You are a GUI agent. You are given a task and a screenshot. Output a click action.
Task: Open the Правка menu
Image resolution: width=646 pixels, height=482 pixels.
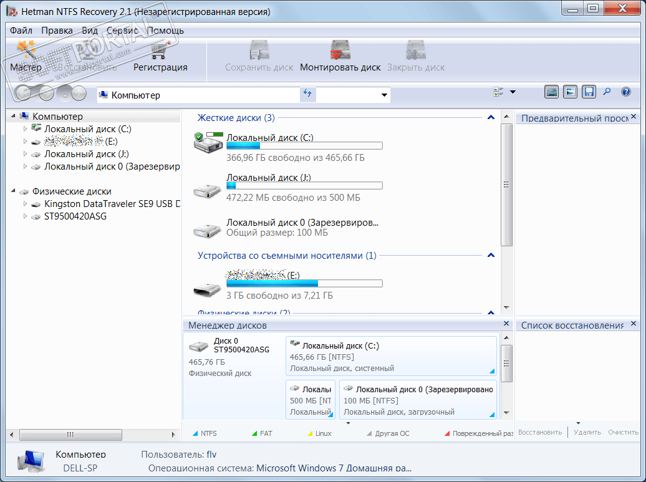57,31
